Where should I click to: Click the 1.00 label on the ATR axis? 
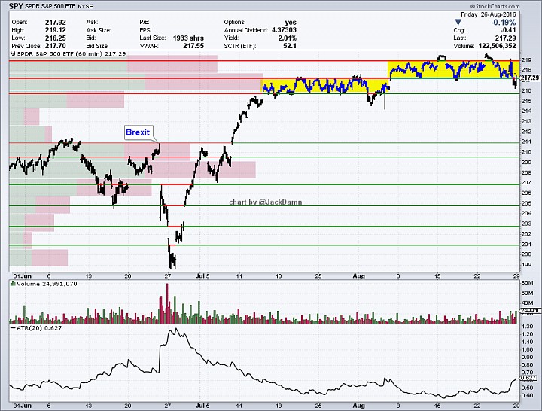pos(527,349)
